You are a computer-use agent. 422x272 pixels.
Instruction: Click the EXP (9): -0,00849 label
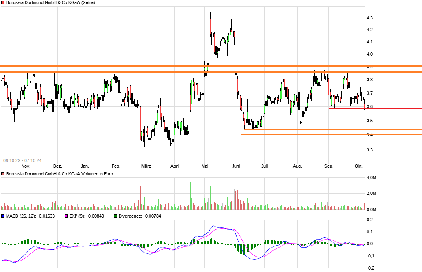coord(87,216)
